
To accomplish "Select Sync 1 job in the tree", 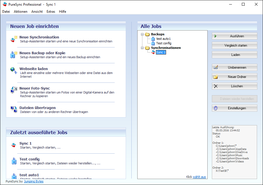I will 161,52.
